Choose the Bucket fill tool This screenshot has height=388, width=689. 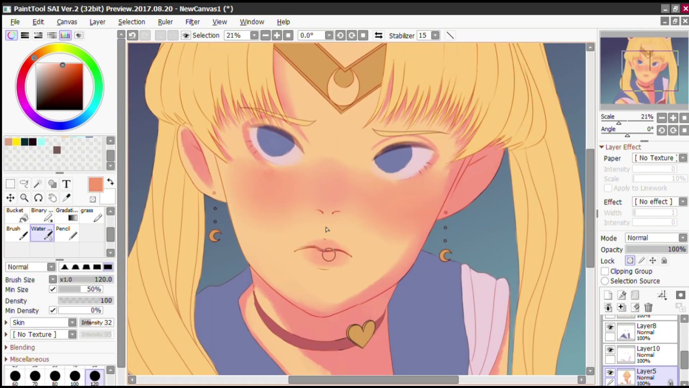[x=17, y=215]
